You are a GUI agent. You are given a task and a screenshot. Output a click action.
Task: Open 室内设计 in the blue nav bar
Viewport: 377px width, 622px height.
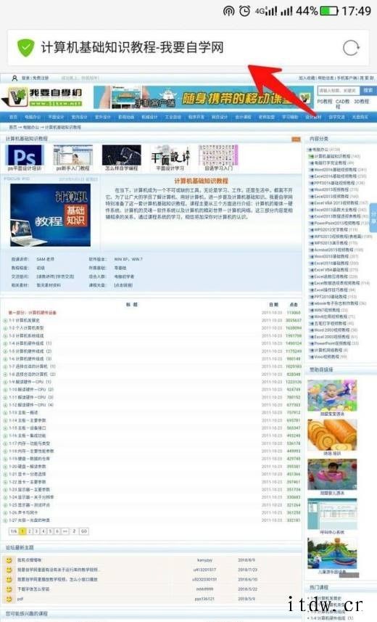(79, 117)
